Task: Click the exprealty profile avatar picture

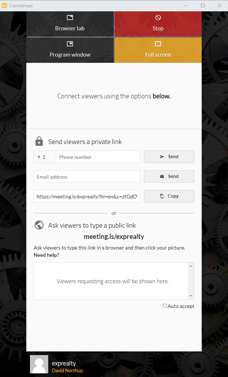Action: (39, 364)
